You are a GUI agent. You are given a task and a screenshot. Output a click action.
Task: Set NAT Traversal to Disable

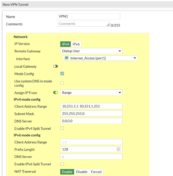pyautogui.click(x=82, y=172)
